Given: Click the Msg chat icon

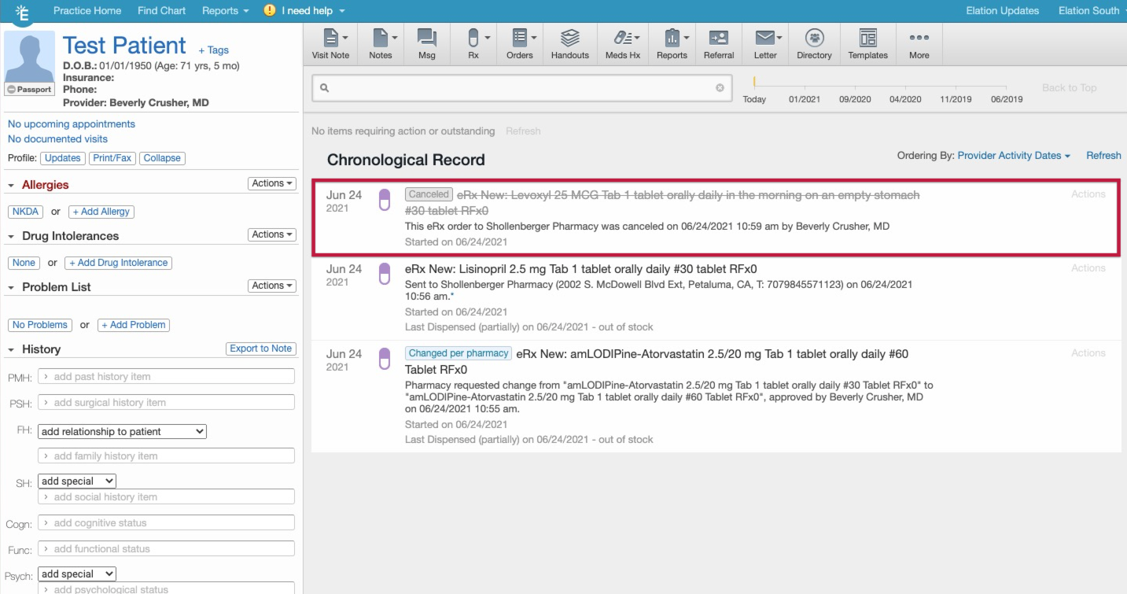Looking at the screenshot, I should click(426, 38).
